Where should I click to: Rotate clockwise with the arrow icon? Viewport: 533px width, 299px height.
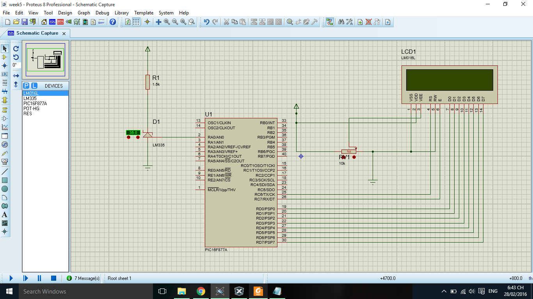16,49
